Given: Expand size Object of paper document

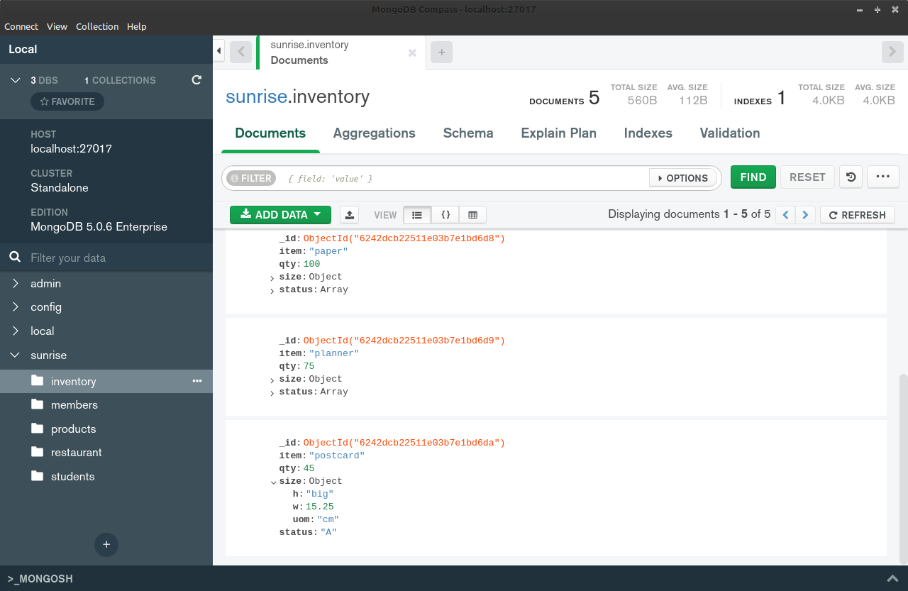Looking at the screenshot, I should [x=272, y=278].
